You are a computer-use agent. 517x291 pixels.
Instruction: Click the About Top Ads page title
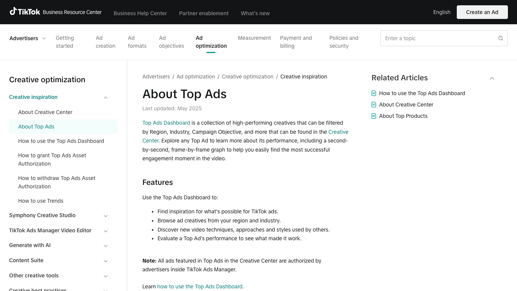[184, 94]
